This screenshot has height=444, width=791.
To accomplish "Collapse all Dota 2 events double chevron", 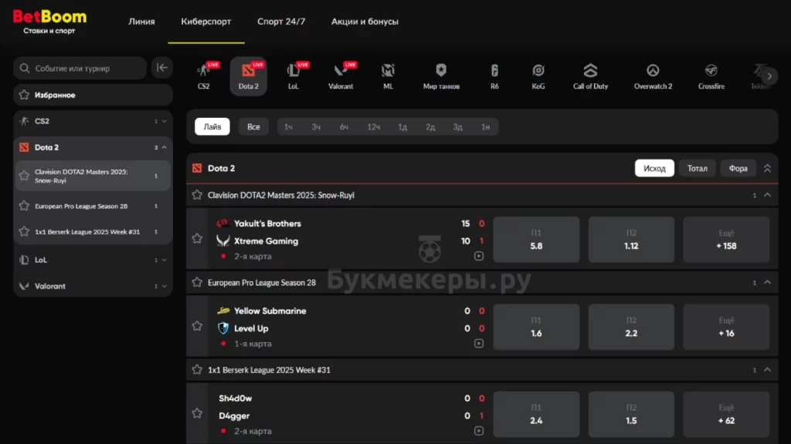I will [767, 168].
